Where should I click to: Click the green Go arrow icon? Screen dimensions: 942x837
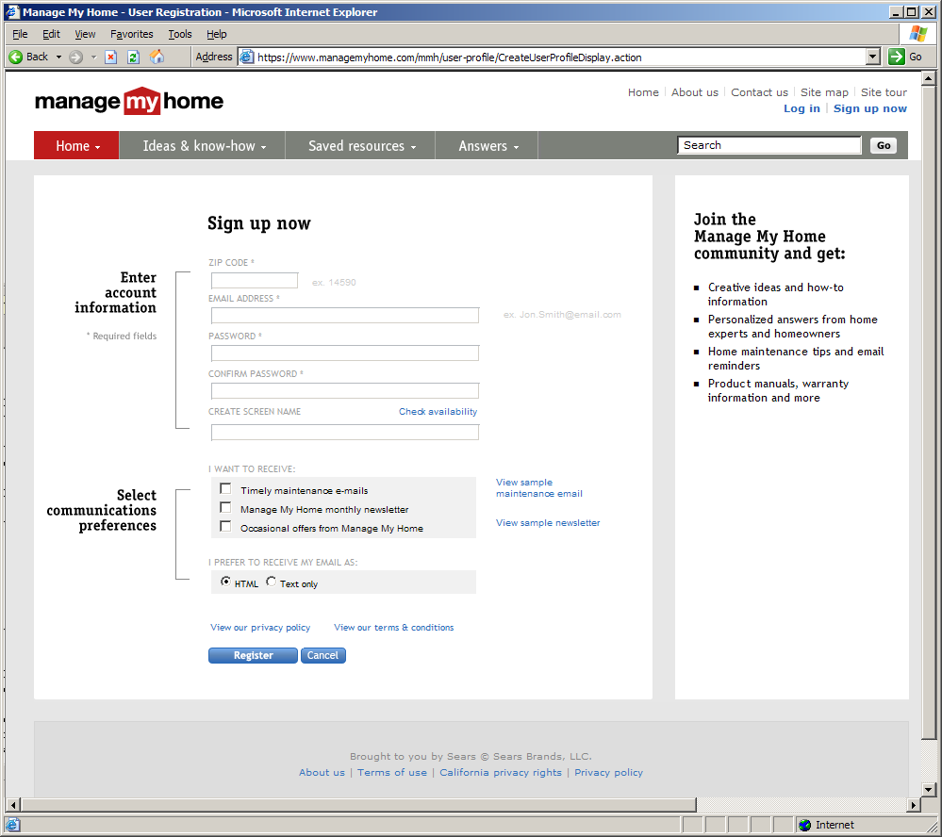pyautogui.click(x=897, y=57)
